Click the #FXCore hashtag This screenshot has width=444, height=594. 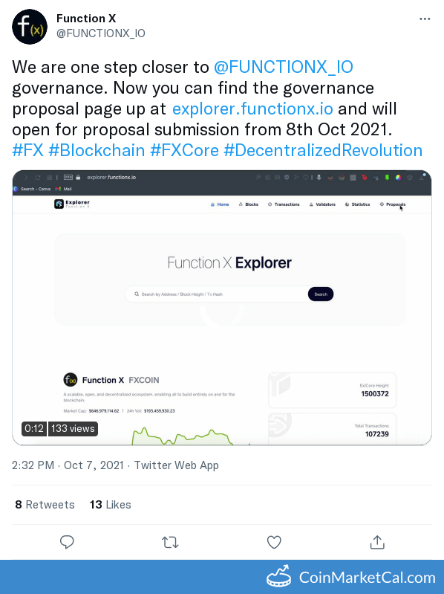[185, 150]
